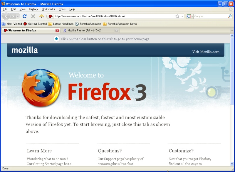Bookmark this page with the star icon
Screen dimensions: 235x172
click(177, 16)
